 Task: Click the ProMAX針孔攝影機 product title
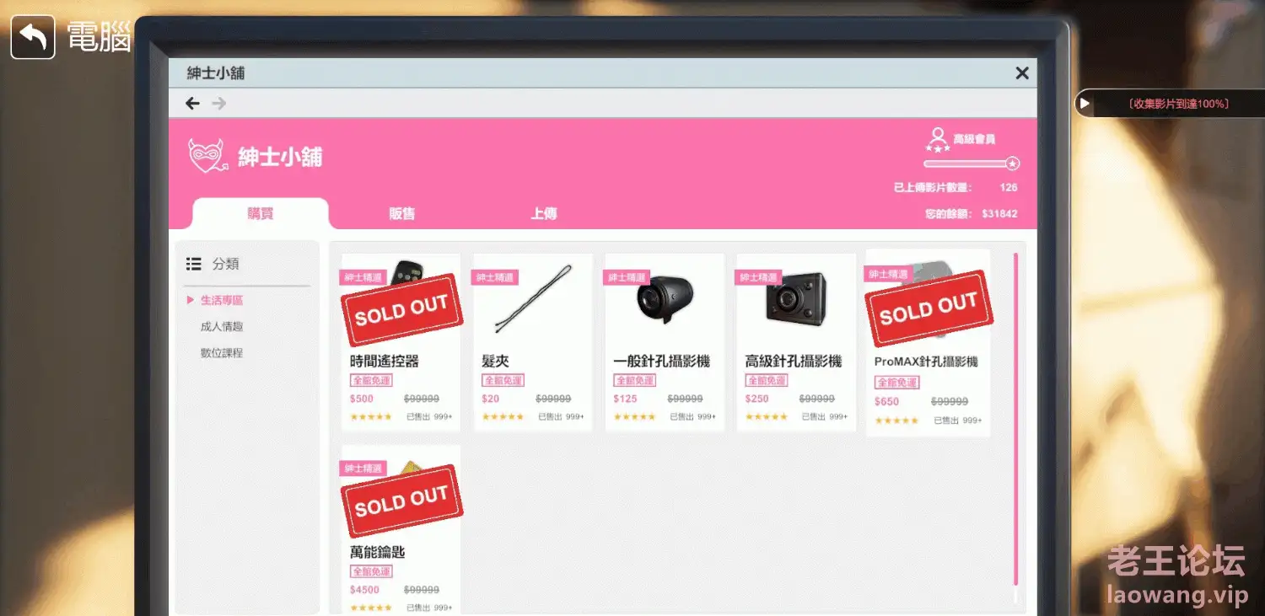926,362
